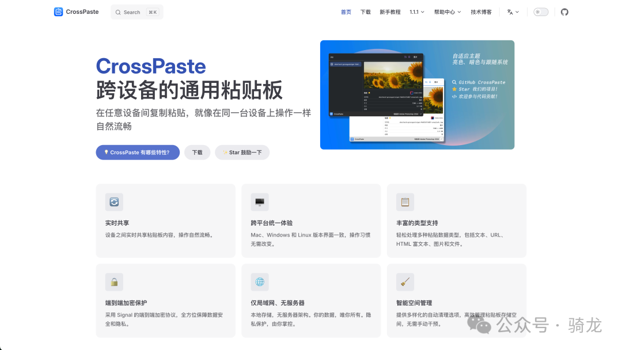Click the sunflower app preview image
This screenshot has height=350, width=622.
[x=417, y=95]
